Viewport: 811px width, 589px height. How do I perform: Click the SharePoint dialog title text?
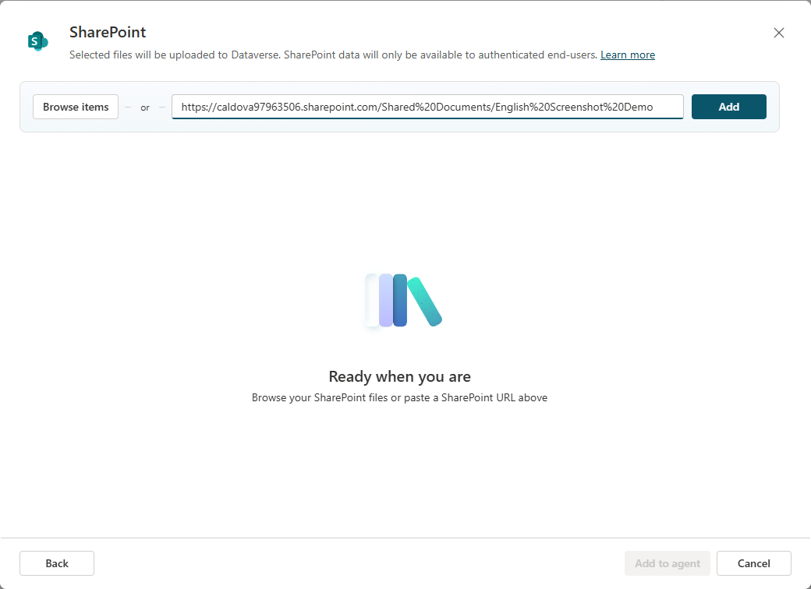[x=108, y=32]
